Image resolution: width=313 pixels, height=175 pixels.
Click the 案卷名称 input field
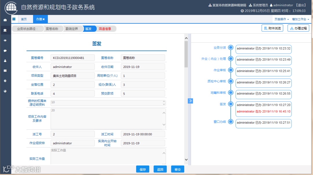(143, 58)
